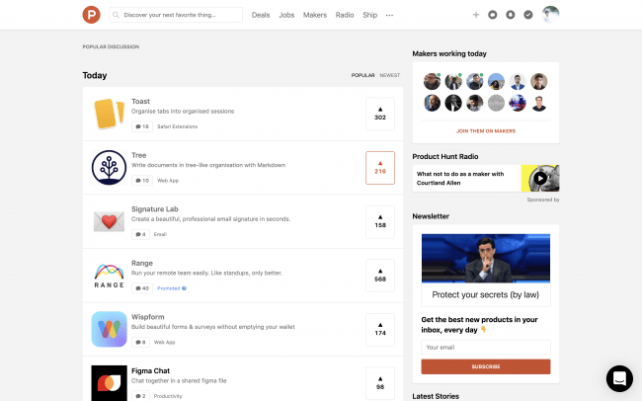Viewport: 642px width, 401px height.
Task: Open the Toast product icon
Action: 109,114
